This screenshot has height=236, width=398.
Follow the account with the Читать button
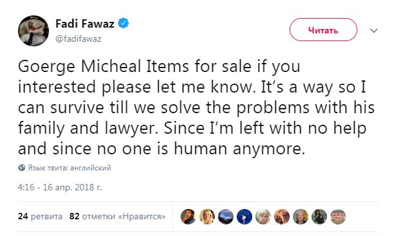click(x=323, y=30)
